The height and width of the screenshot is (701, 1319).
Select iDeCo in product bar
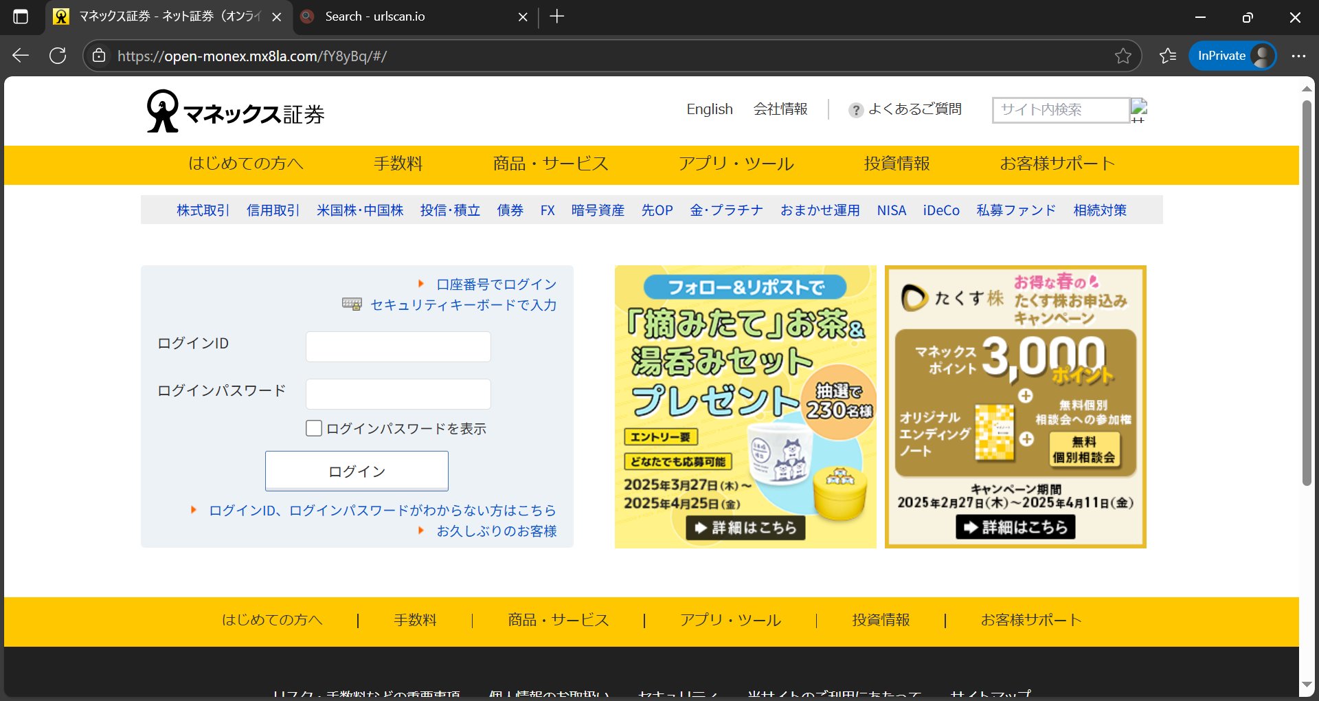[941, 210]
